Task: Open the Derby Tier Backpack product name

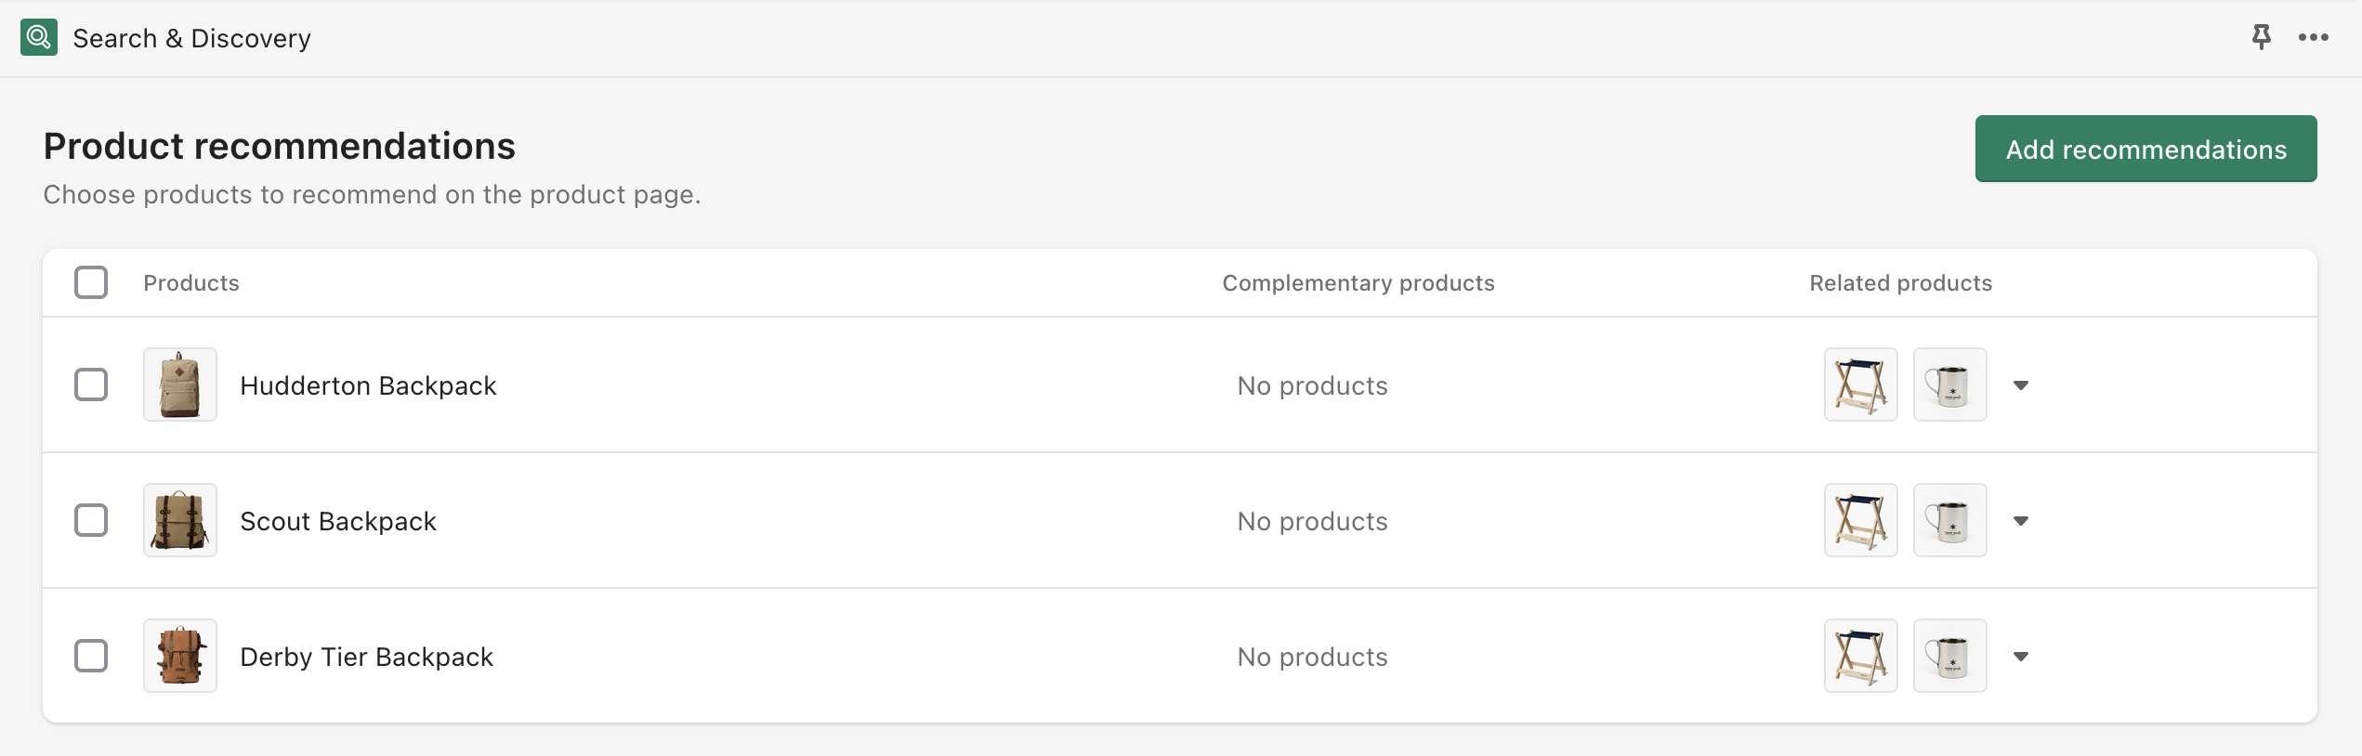Action: tap(367, 657)
